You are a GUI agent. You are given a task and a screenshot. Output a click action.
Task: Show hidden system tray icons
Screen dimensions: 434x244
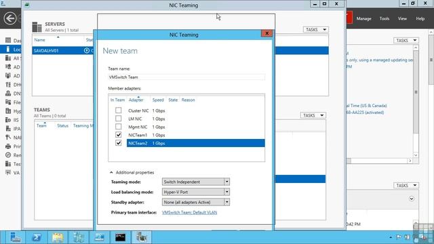click(x=391, y=237)
